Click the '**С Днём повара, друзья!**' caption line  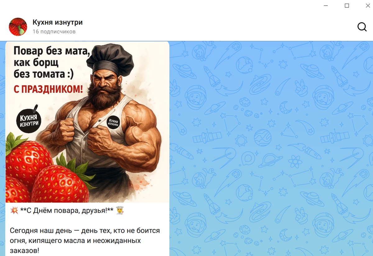point(67,210)
